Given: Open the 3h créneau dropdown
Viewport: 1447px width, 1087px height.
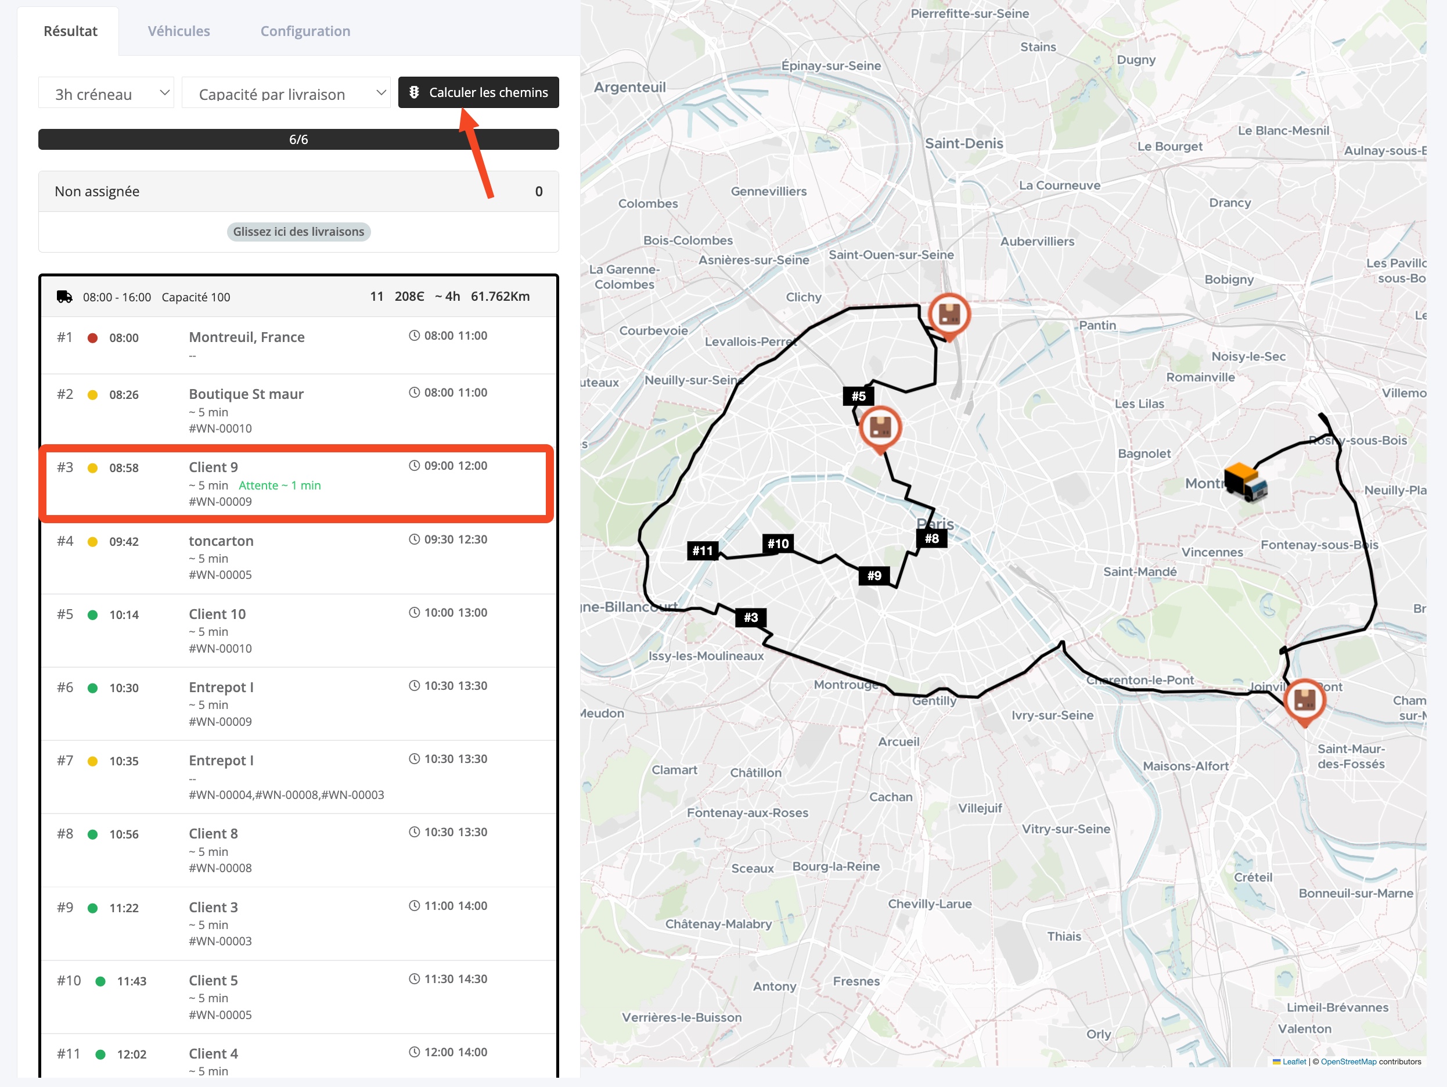Looking at the screenshot, I should (x=106, y=93).
